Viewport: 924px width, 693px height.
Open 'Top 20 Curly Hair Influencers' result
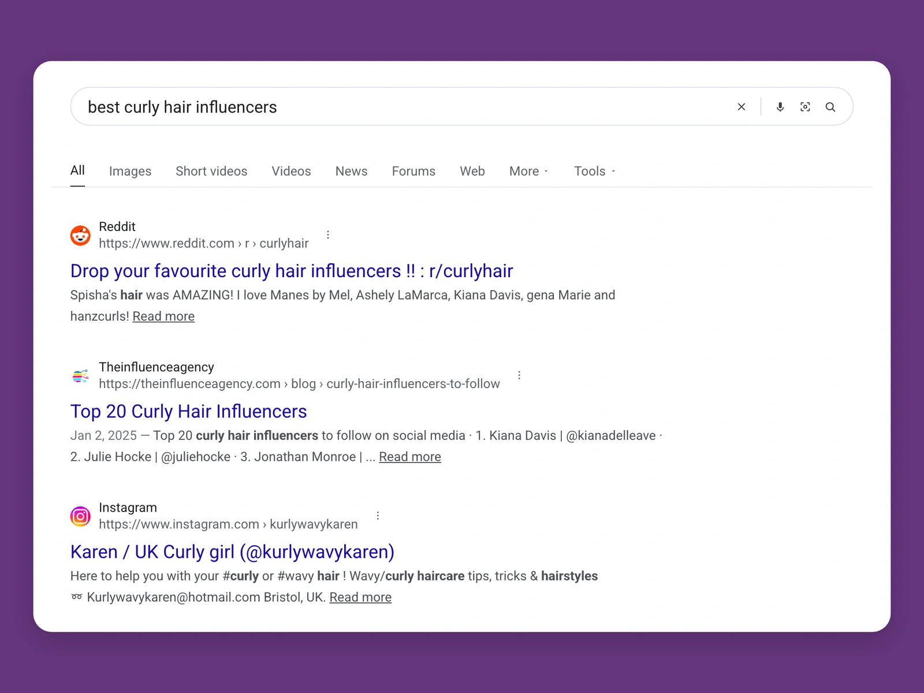point(188,411)
